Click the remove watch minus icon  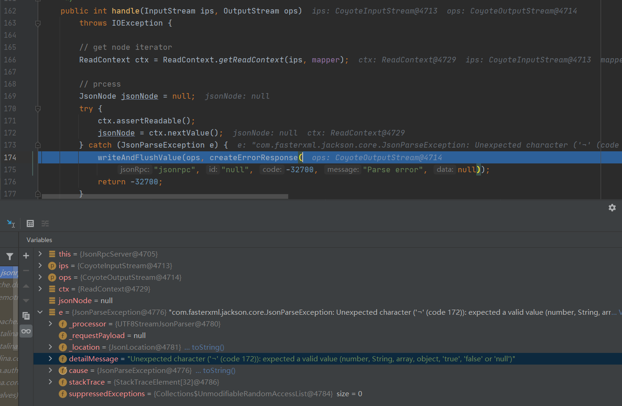26,271
